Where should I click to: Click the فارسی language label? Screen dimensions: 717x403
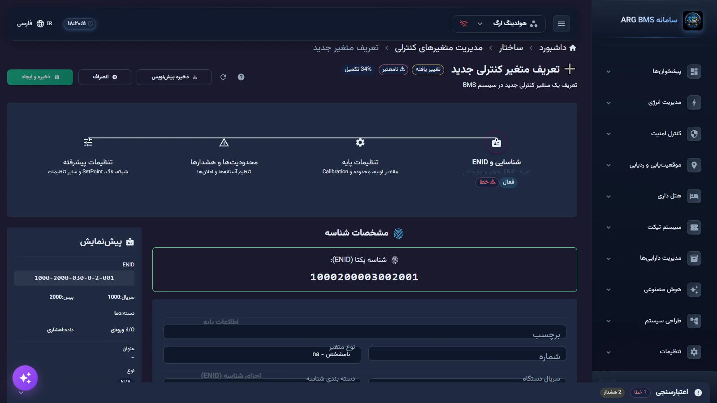click(x=25, y=24)
